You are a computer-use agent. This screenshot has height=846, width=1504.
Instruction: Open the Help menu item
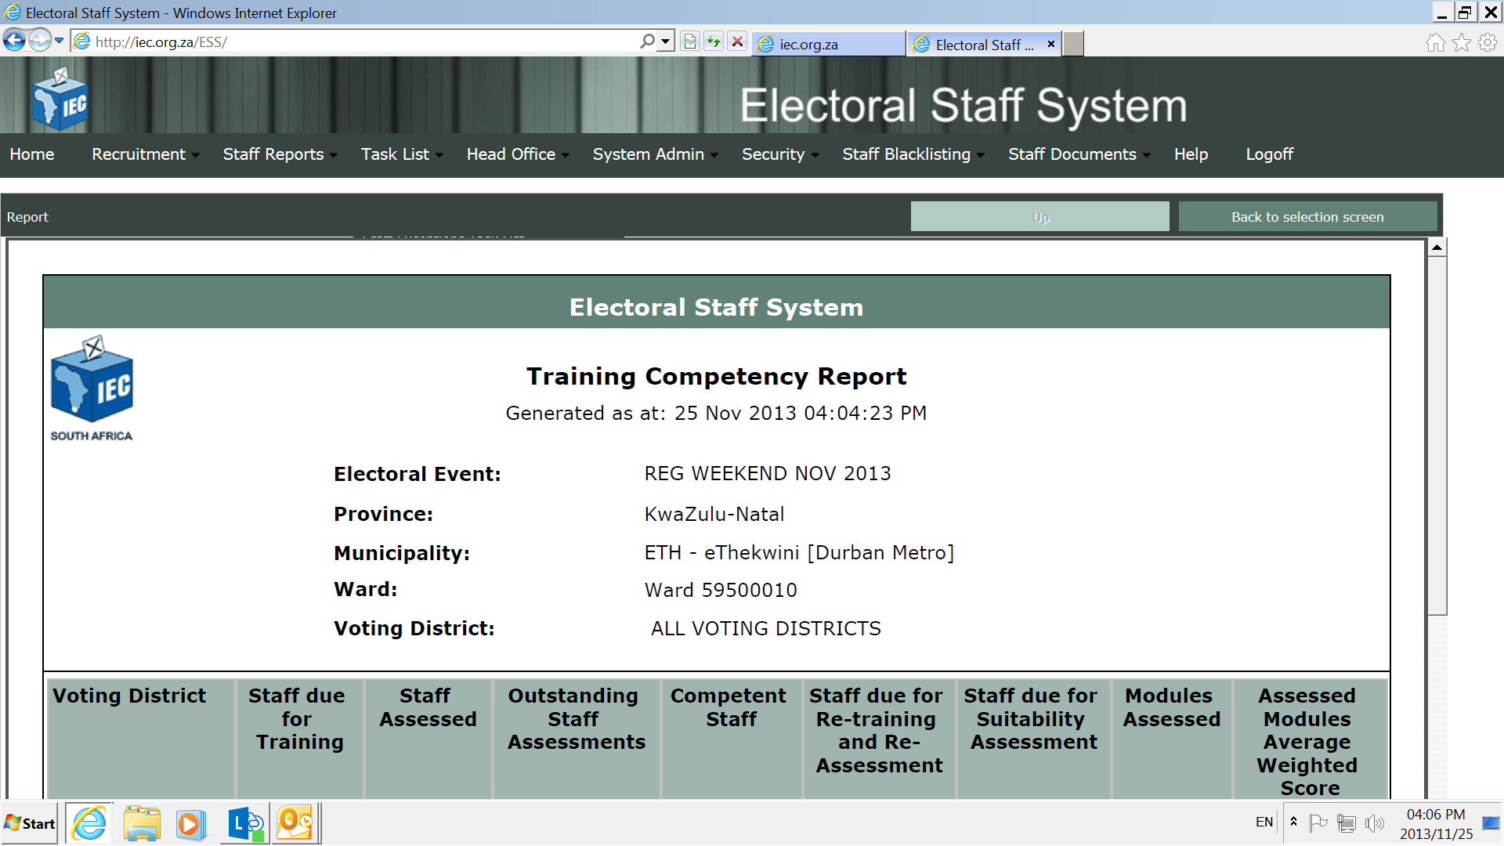coord(1191,154)
